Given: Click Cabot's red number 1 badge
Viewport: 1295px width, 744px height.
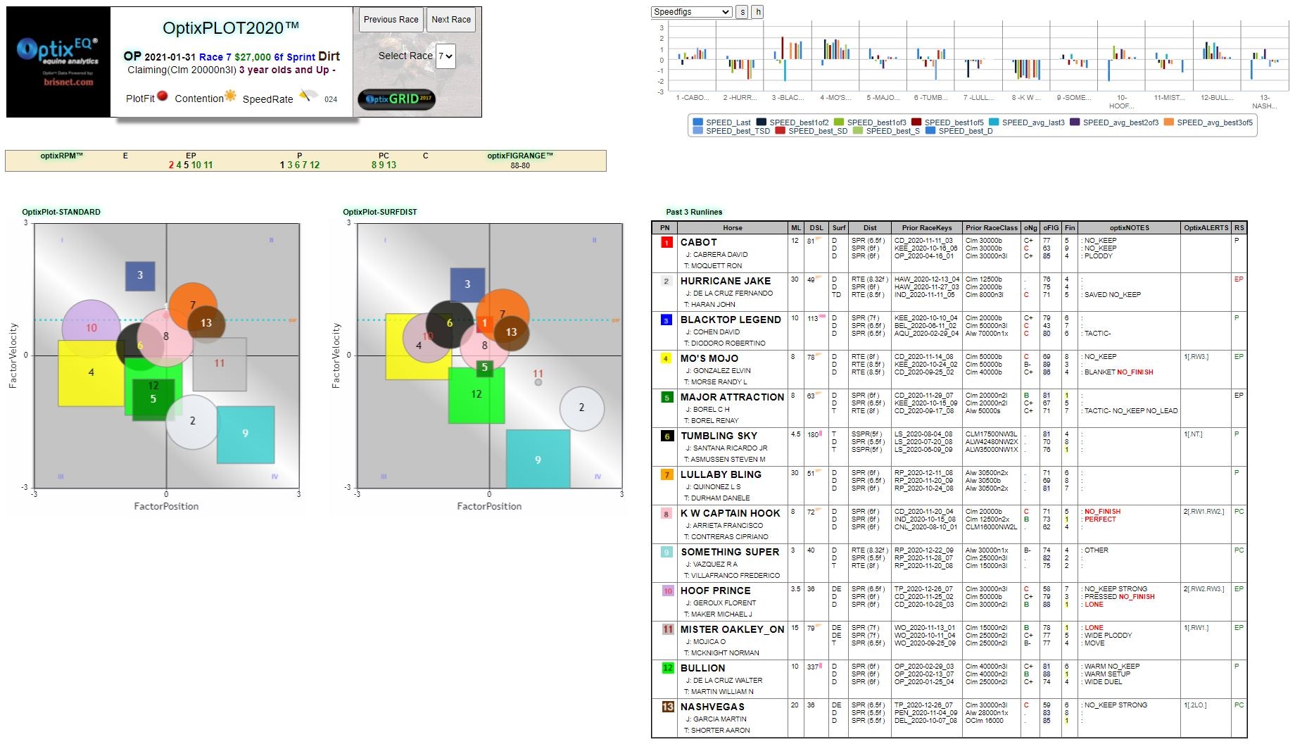Looking at the screenshot, I should (666, 242).
